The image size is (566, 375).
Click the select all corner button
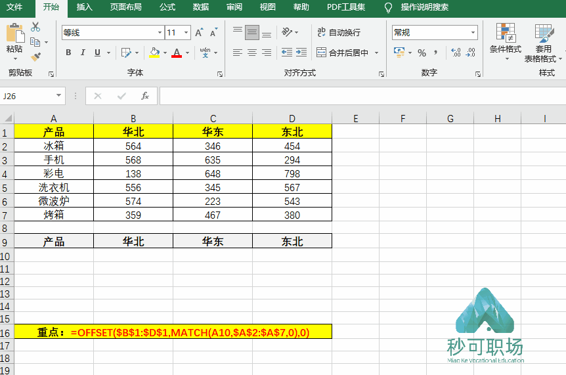[7, 118]
